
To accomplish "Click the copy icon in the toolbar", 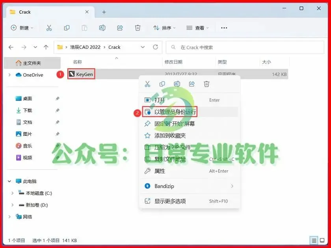I will click(67, 28).
